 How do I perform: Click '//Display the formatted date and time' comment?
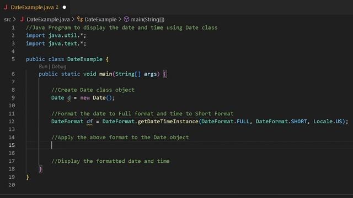(110, 161)
